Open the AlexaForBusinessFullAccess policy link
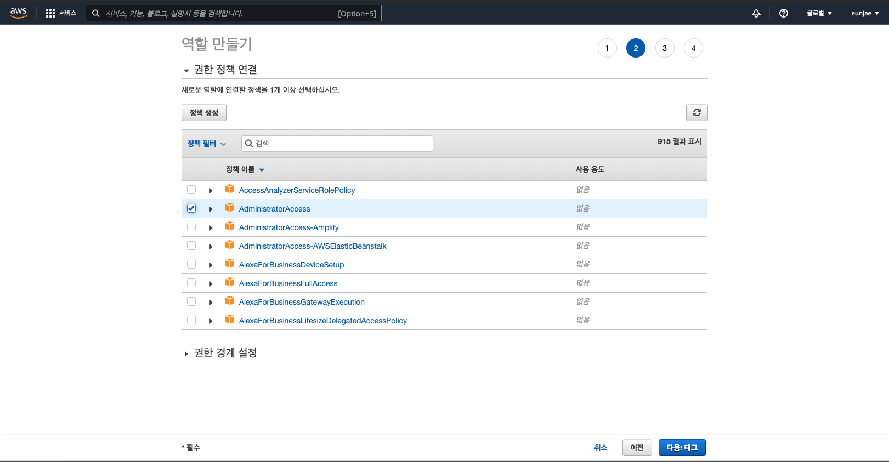 coord(288,283)
